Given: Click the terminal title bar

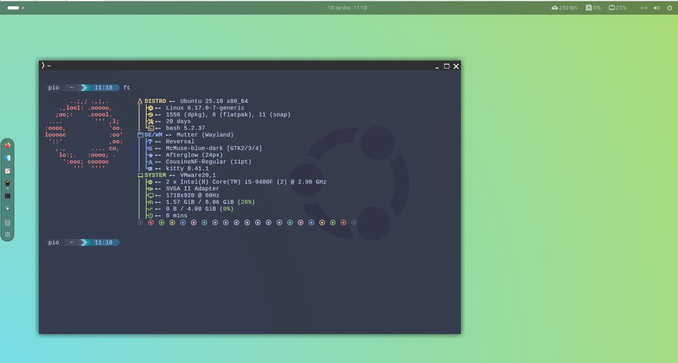Looking at the screenshot, I should 238,66.
